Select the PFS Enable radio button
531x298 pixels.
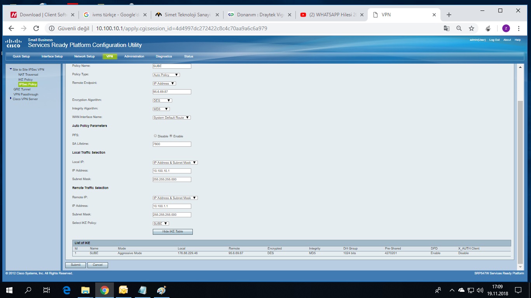click(x=171, y=136)
